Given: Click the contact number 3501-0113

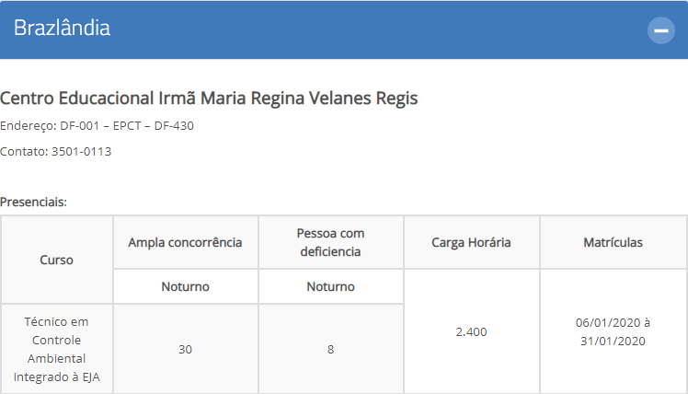Looking at the screenshot, I should (x=81, y=152).
